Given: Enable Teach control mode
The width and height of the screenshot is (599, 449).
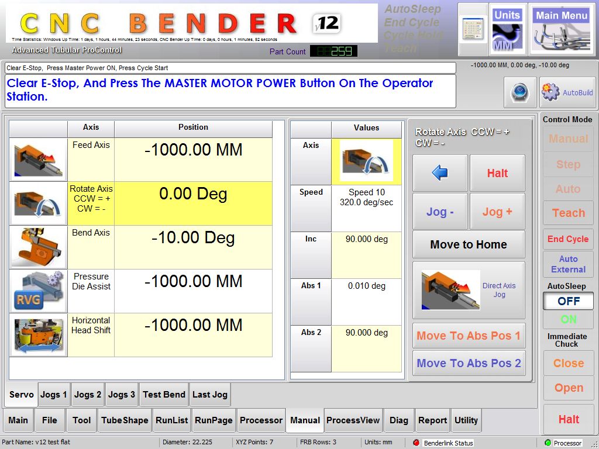Looking at the screenshot, I should tap(568, 213).
